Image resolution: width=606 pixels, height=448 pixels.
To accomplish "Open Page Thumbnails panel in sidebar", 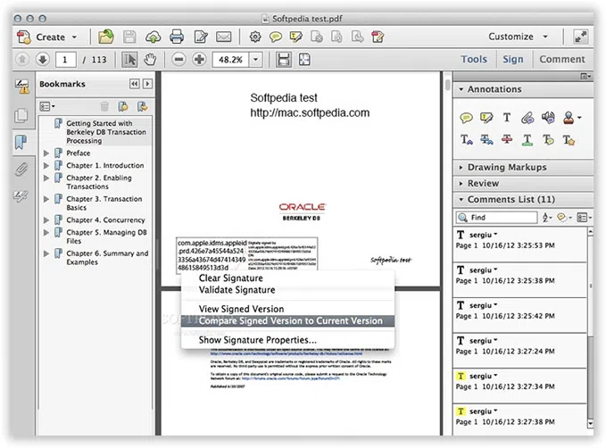I will (x=21, y=116).
